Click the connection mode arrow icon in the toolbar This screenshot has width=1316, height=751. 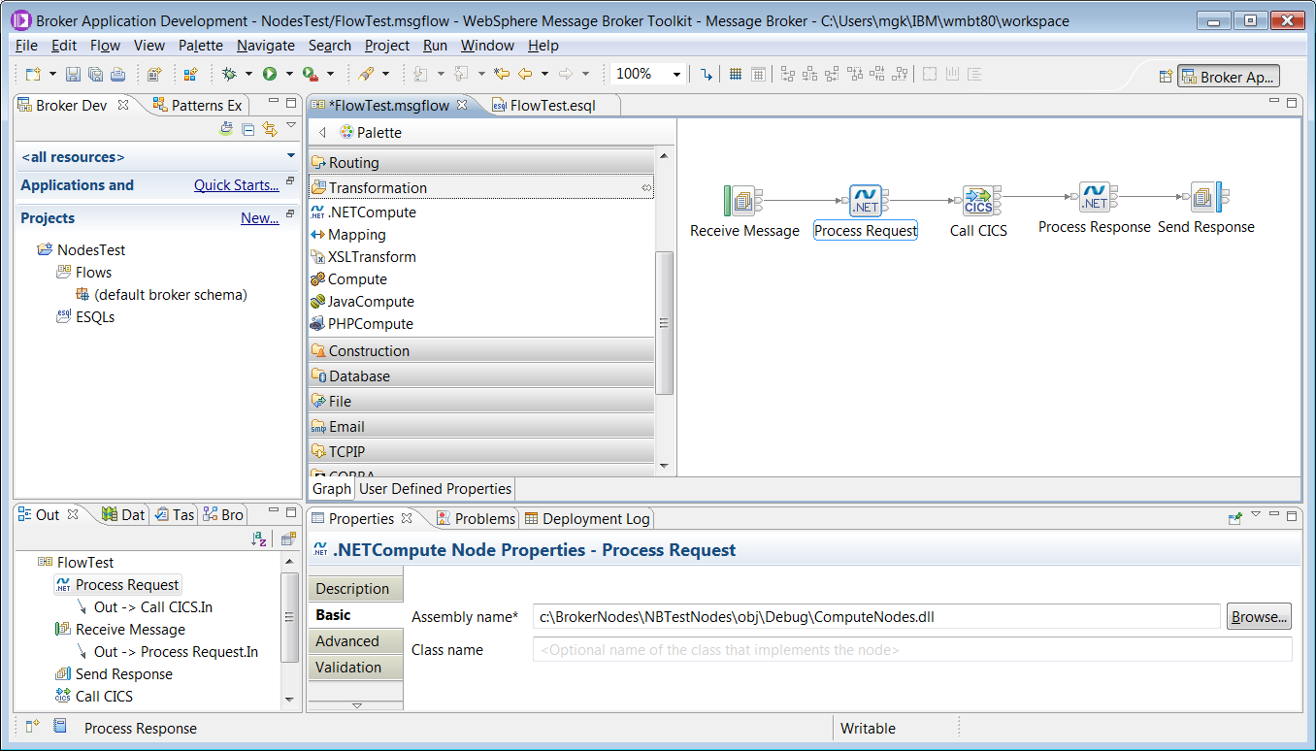click(x=706, y=74)
